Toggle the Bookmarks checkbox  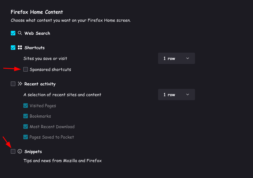26,116
